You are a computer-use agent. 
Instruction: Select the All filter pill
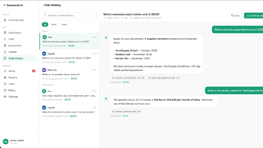[45, 25]
